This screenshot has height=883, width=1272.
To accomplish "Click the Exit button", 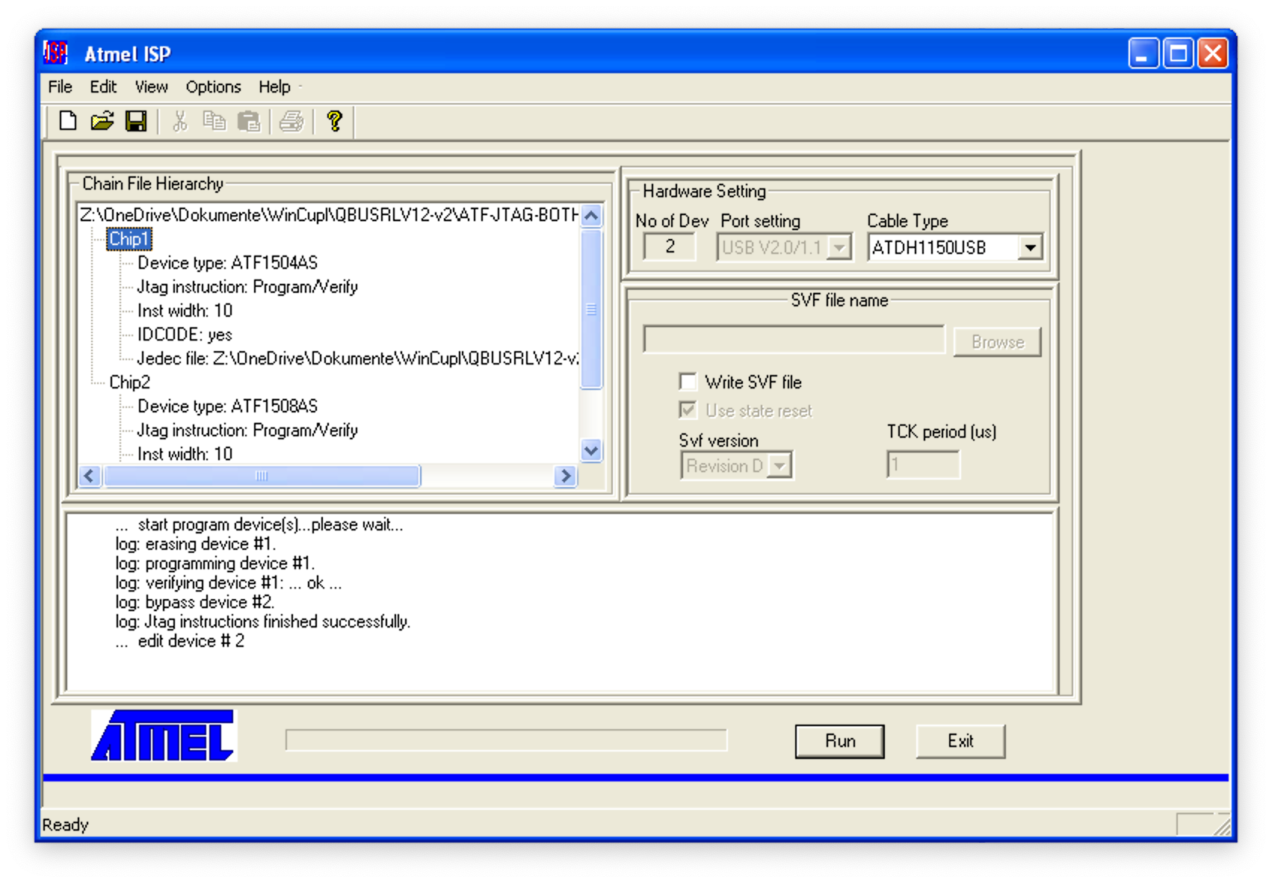I will (960, 741).
